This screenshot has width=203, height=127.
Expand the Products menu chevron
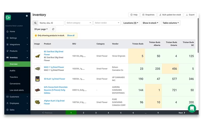[27, 51]
